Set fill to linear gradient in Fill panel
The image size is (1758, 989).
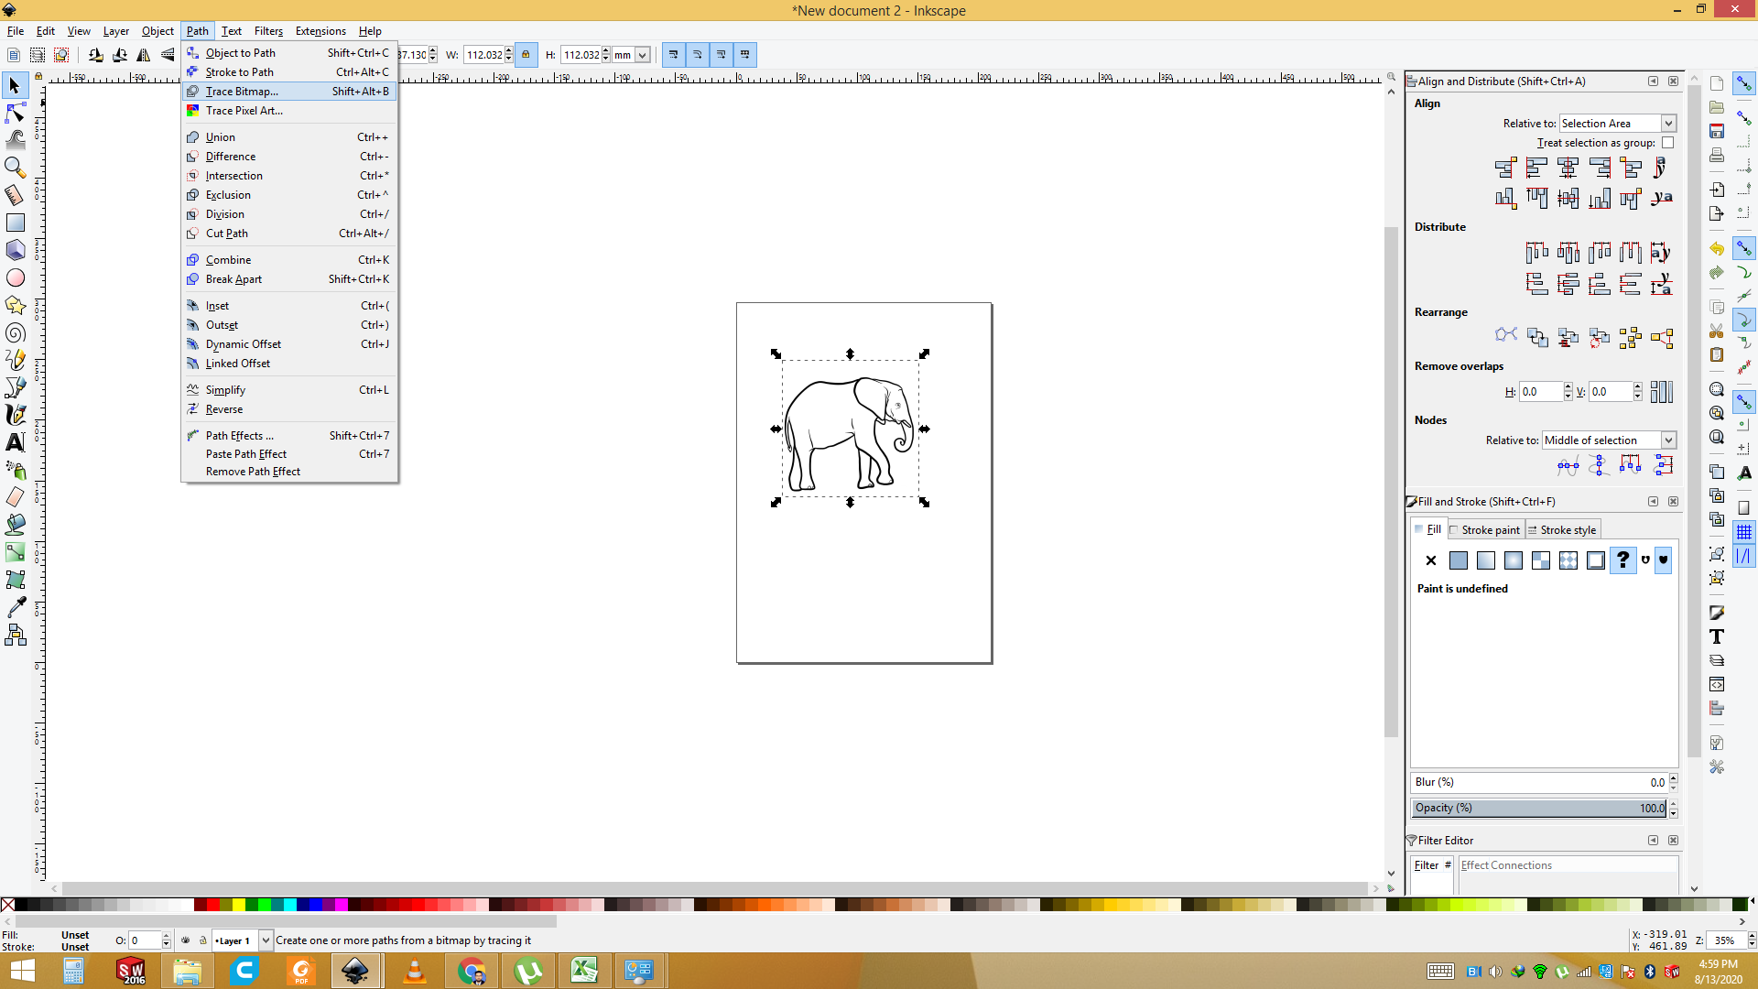pyautogui.click(x=1486, y=560)
